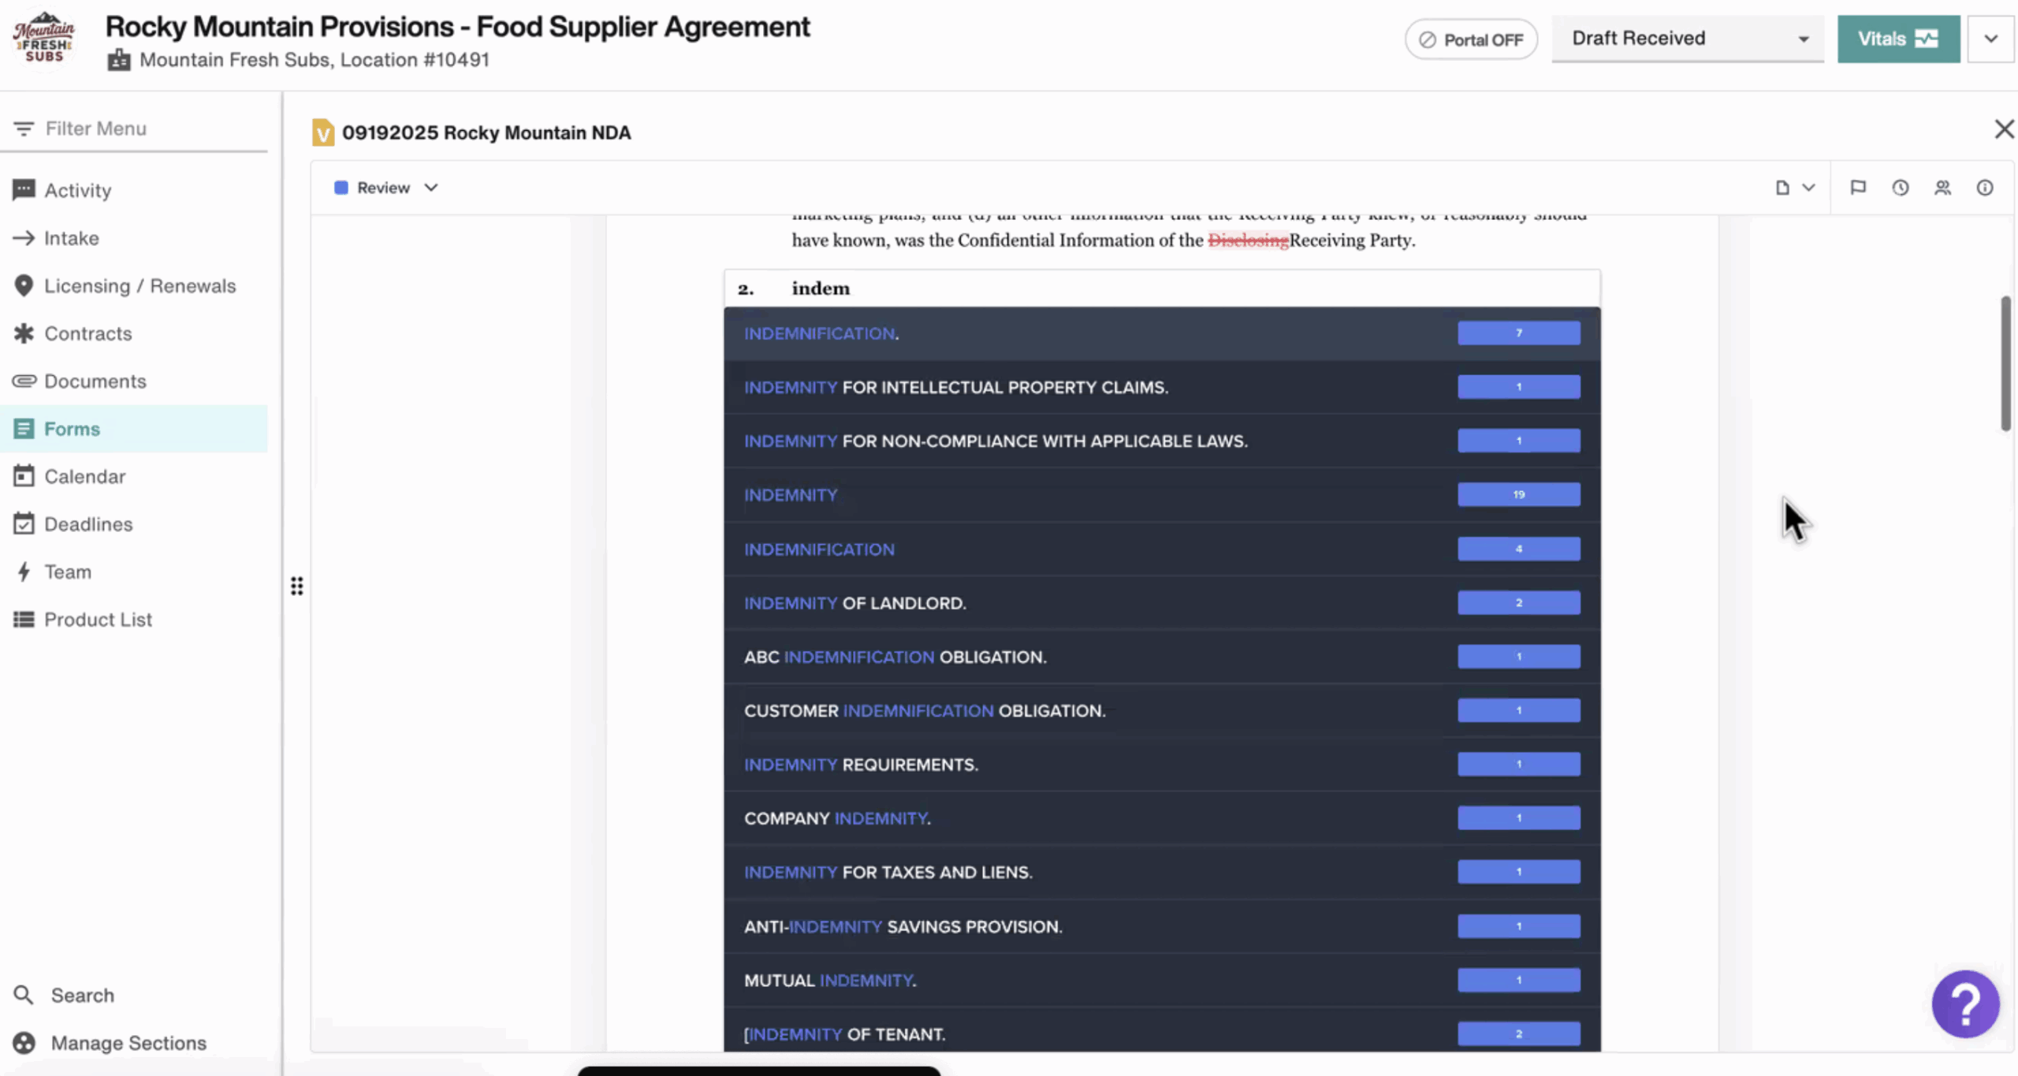Click the document file icon in toolbar

[x=1782, y=188]
